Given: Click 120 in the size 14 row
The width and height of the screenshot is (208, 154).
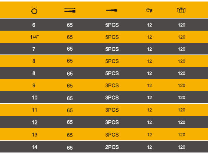Looking at the screenshot, I should 182,147.
